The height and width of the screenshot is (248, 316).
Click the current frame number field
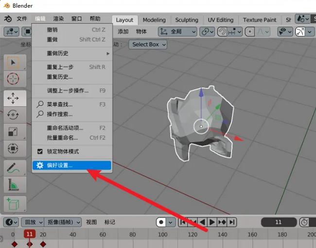(278, 222)
